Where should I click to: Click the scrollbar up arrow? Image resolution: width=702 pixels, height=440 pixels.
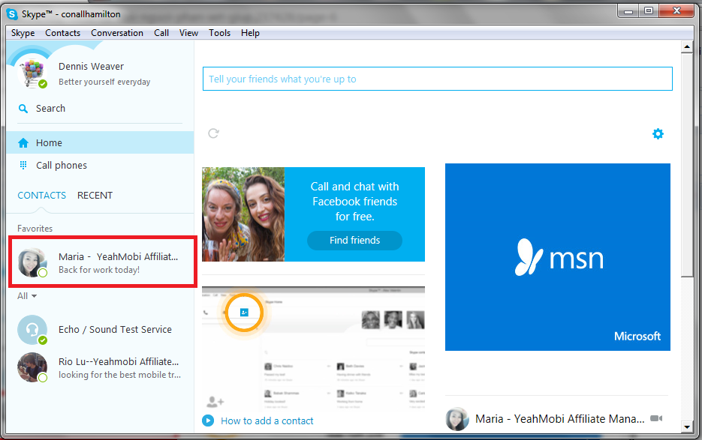(x=687, y=46)
